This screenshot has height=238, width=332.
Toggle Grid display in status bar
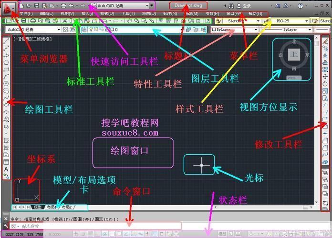click(x=91, y=234)
